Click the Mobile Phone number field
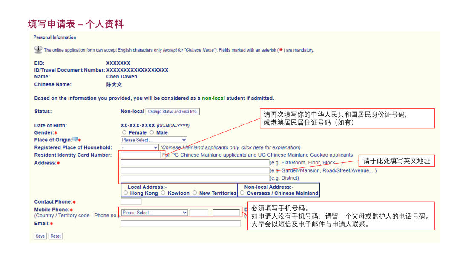 click(x=226, y=213)
